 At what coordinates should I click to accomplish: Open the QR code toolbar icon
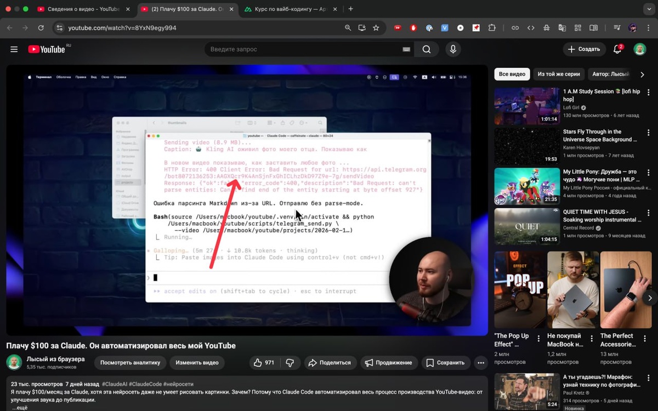tap(578, 28)
